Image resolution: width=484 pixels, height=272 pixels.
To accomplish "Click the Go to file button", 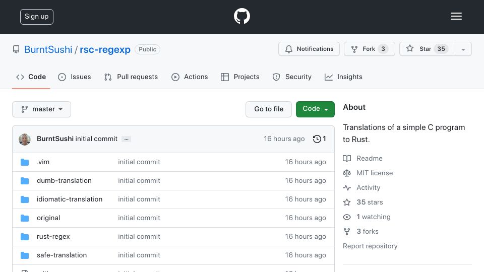I will tap(269, 109).
